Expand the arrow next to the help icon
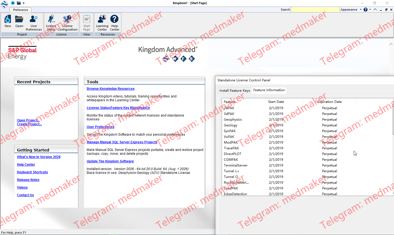Viewport: 394px width, 235px height. coord(370,10)
